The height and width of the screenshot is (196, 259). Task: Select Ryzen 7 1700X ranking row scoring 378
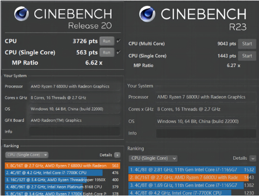63,193
